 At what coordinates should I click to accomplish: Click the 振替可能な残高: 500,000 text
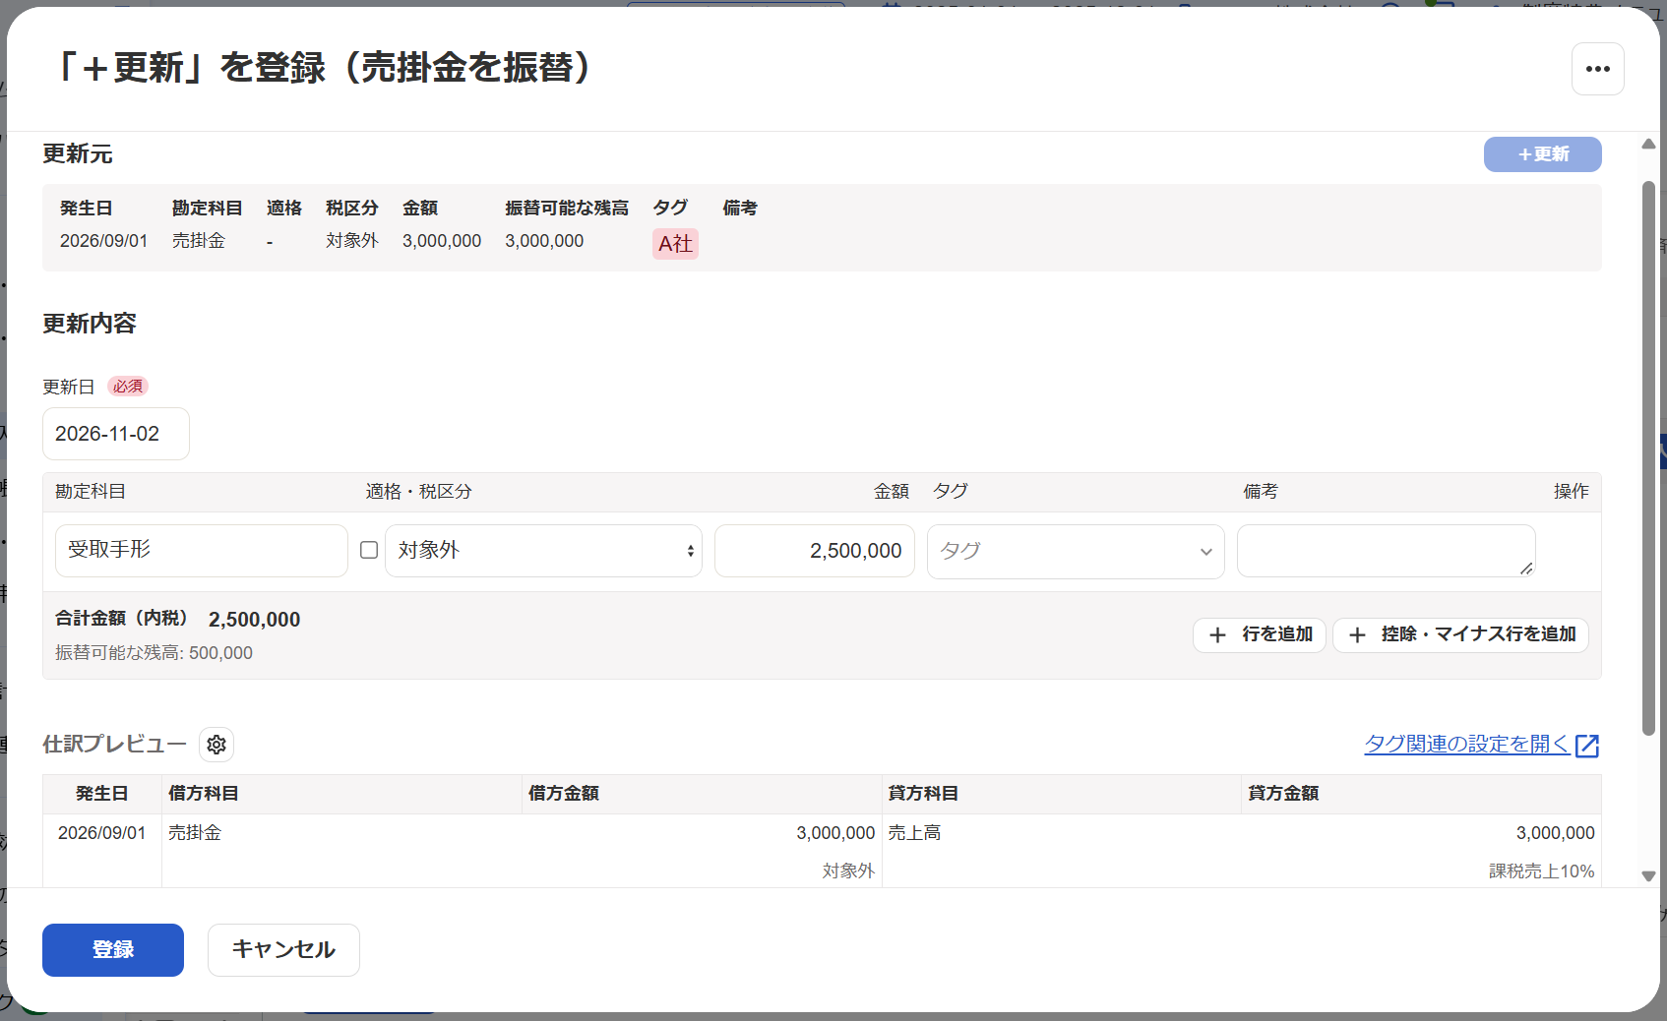tap(154, 653)
